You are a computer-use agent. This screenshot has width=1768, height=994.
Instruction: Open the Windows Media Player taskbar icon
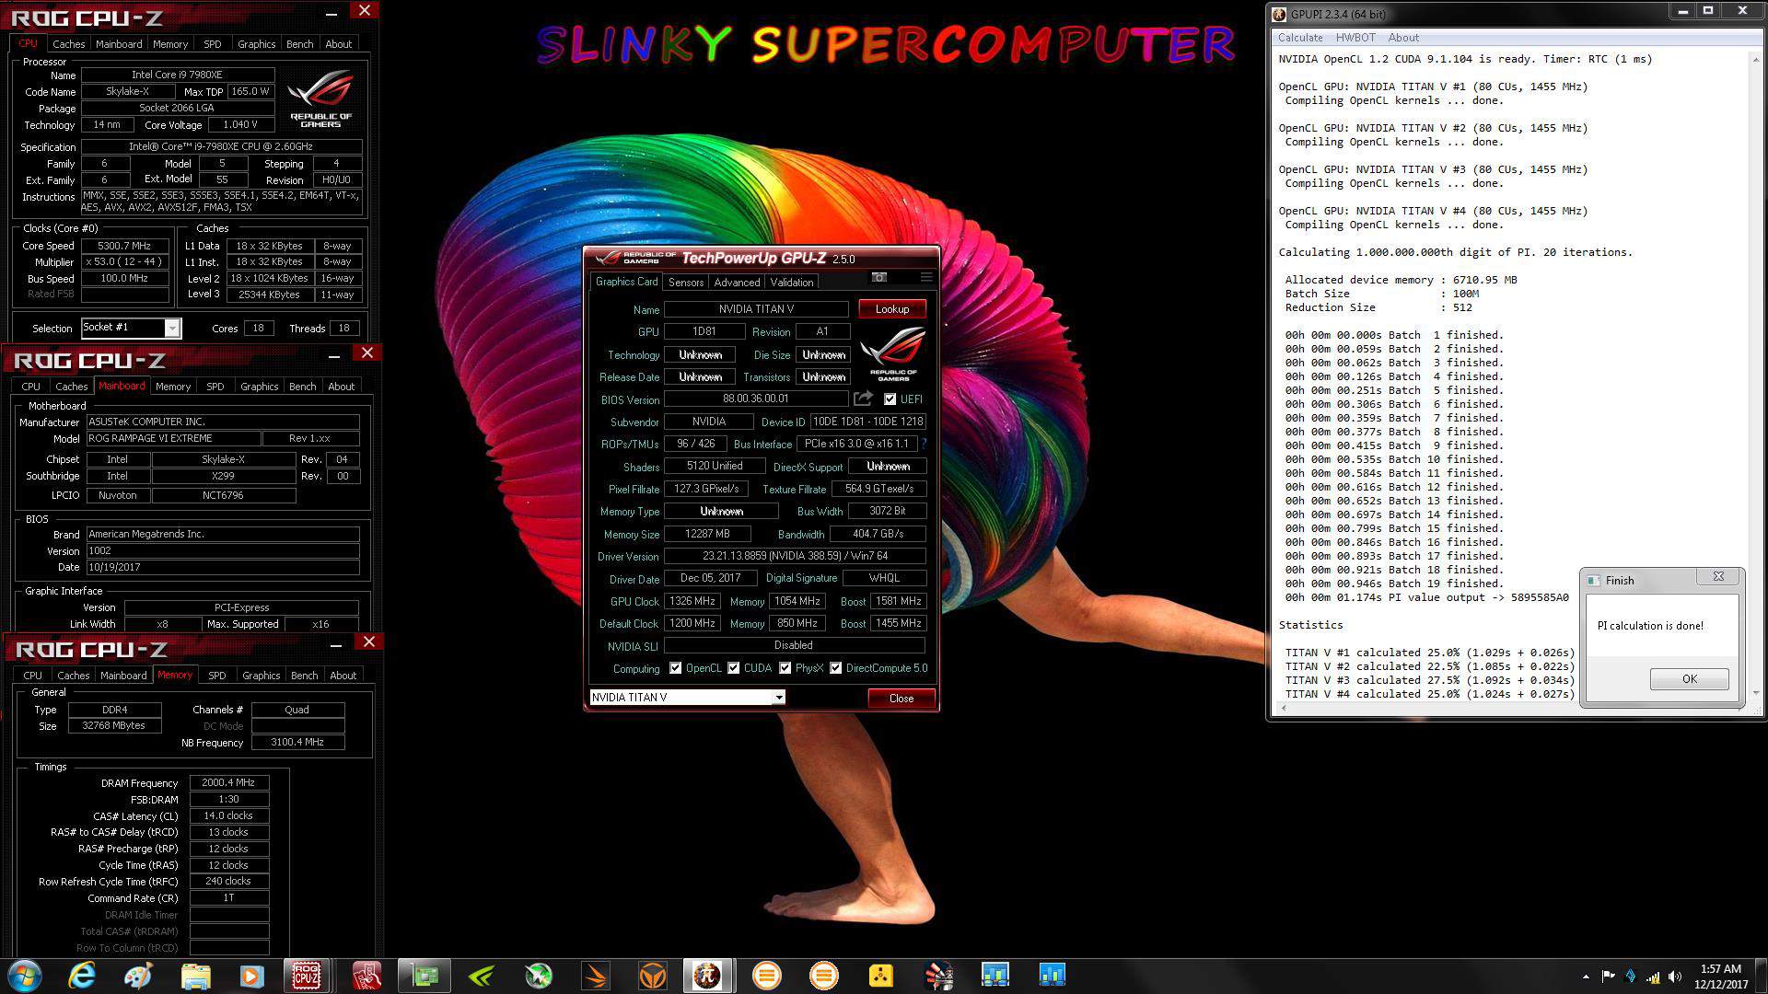tap(251, 976)
